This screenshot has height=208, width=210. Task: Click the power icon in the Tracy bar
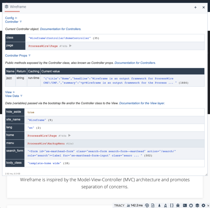pos(191,206)
